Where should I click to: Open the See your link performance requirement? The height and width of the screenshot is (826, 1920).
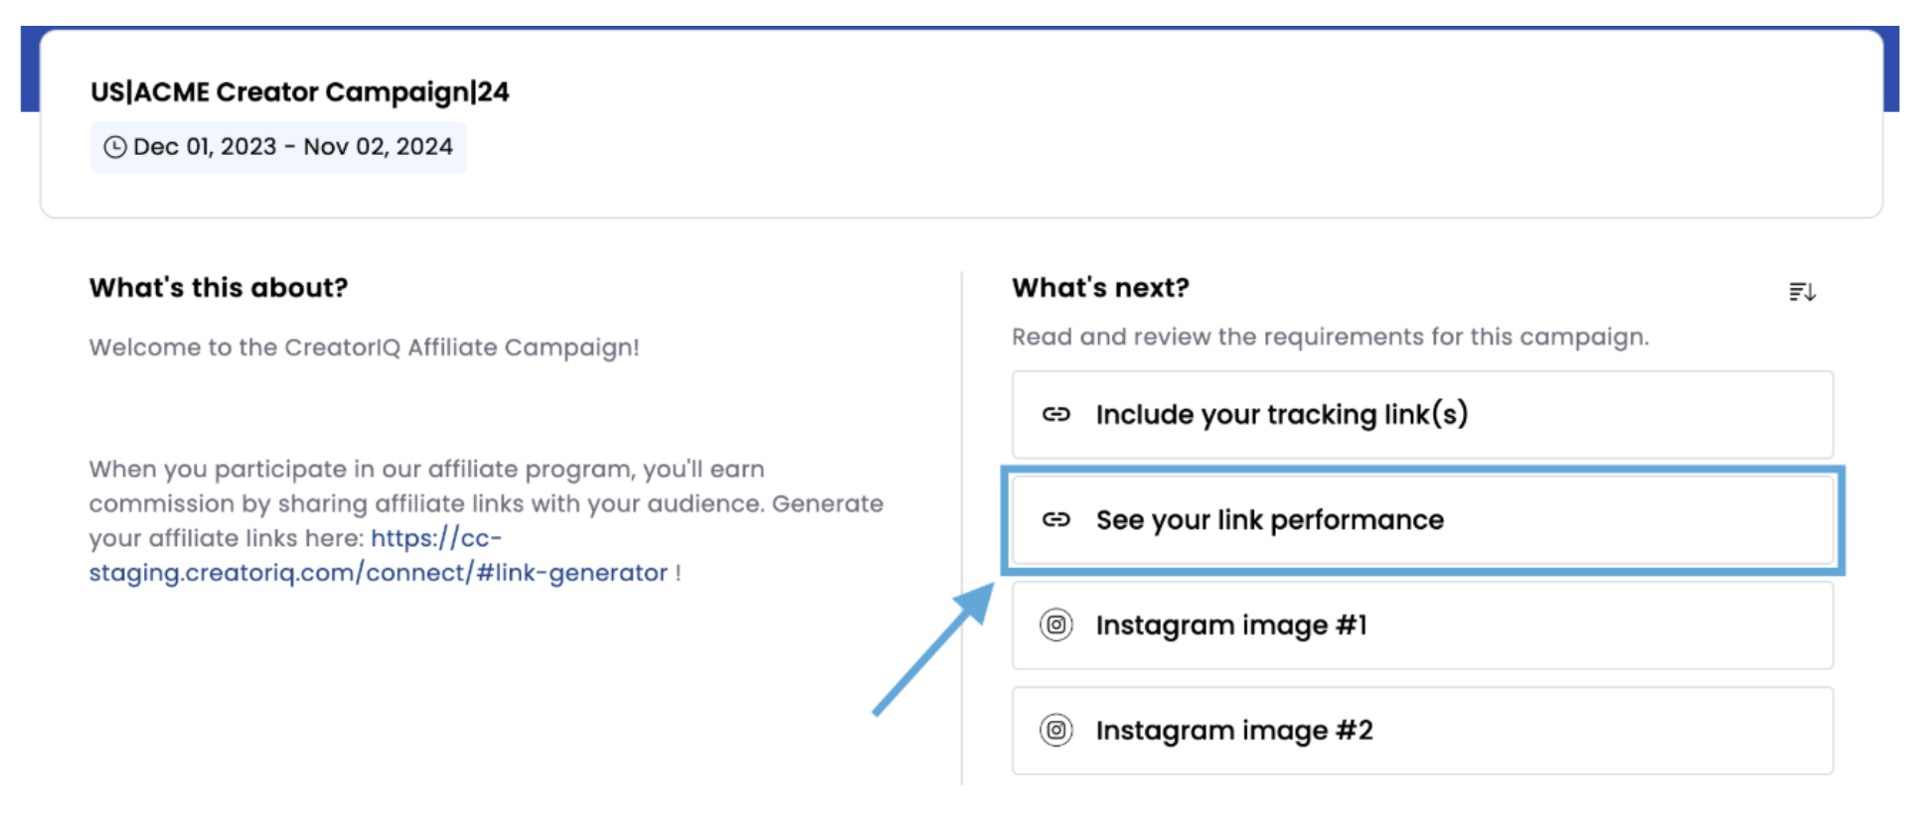click(x=1422, y=519)
